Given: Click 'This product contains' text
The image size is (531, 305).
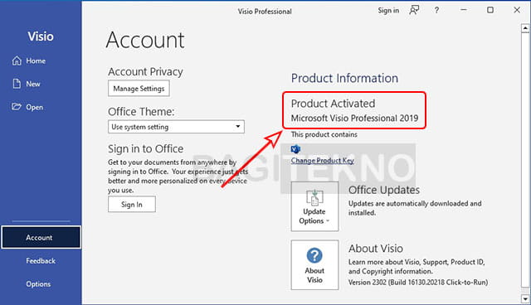Looking at the screenshot, I should (x=324, y=134).
